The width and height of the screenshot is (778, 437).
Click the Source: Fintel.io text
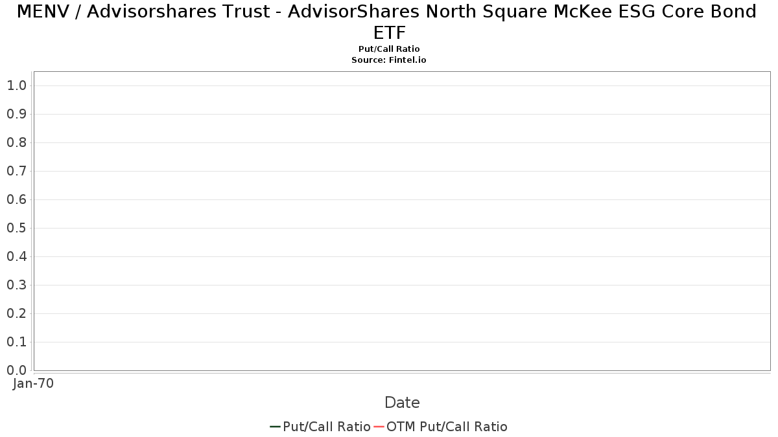click(x=389, y=60)
